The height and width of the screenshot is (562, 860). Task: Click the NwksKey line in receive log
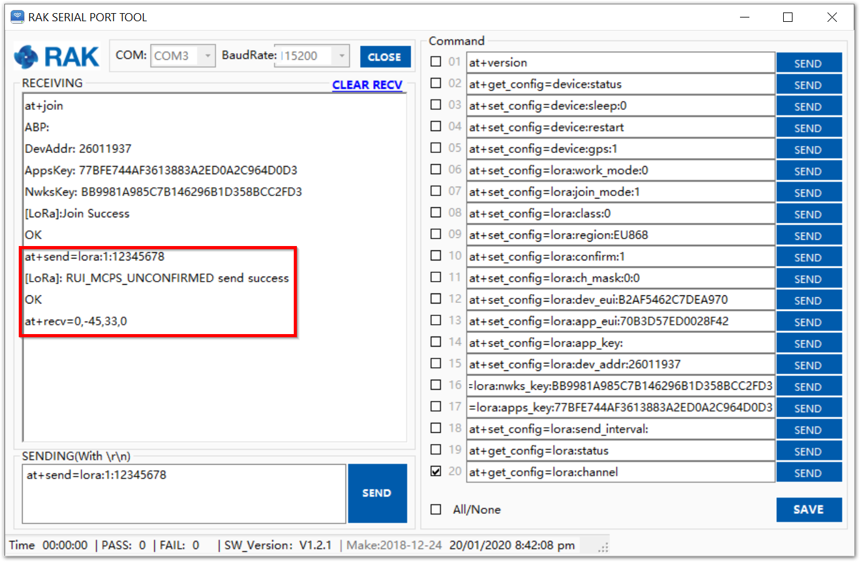163,192
